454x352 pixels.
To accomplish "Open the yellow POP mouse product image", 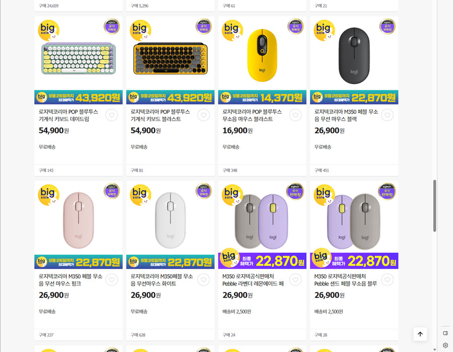I will tap(262, 55).
